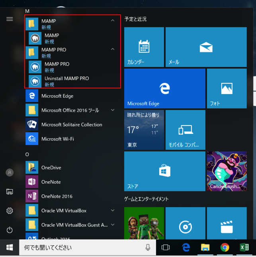The image size is (256, 257).
Task: Click the 予定と近況 group heading
Action: (135, 19)
